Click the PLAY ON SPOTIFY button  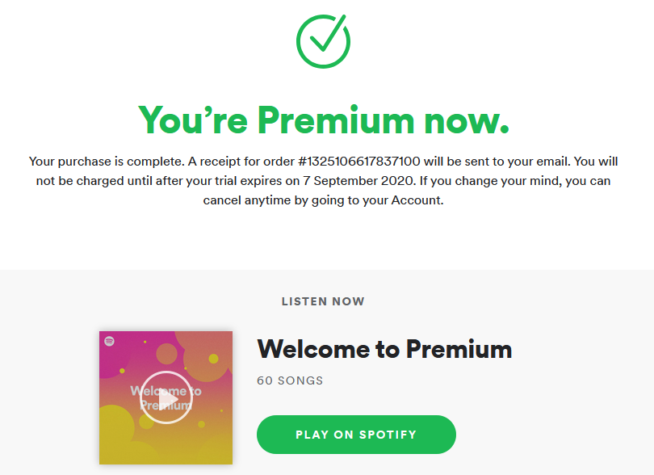coord(356,435)
